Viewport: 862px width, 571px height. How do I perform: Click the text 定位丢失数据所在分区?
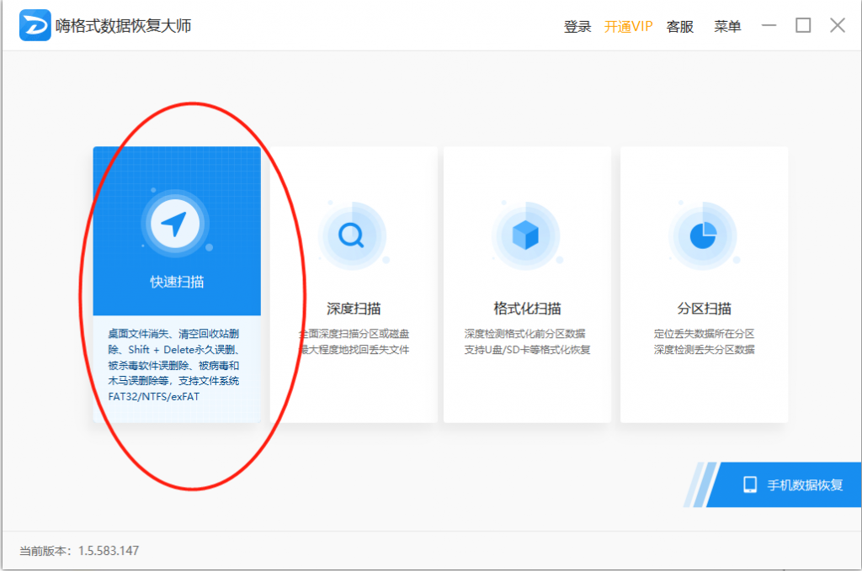pyautogui.click(x=705, y=334)
